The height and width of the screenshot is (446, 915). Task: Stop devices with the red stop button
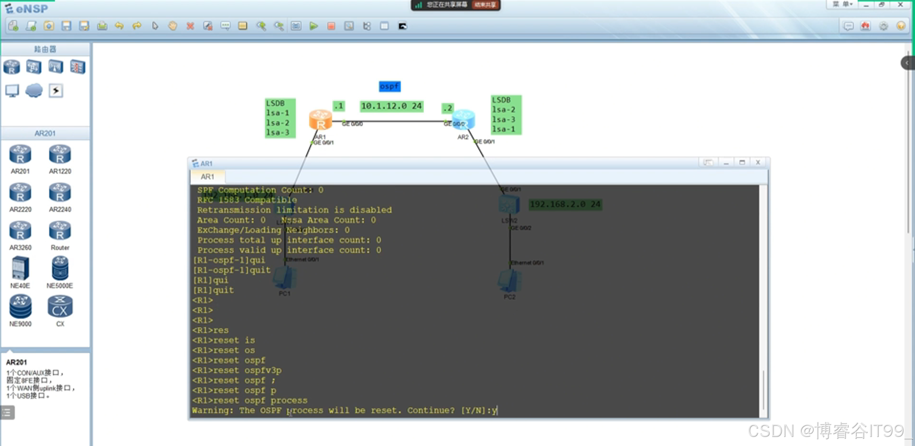(x=331, y=26)
